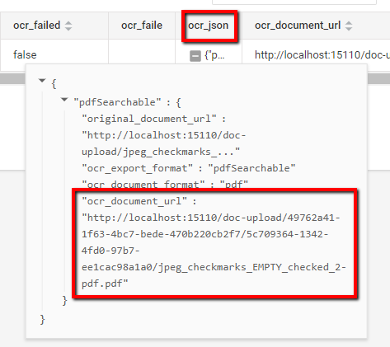Viewport: 390px width, 347px height.
Task: Click the "ocr_export_format" key
Action: pos(138,168)
